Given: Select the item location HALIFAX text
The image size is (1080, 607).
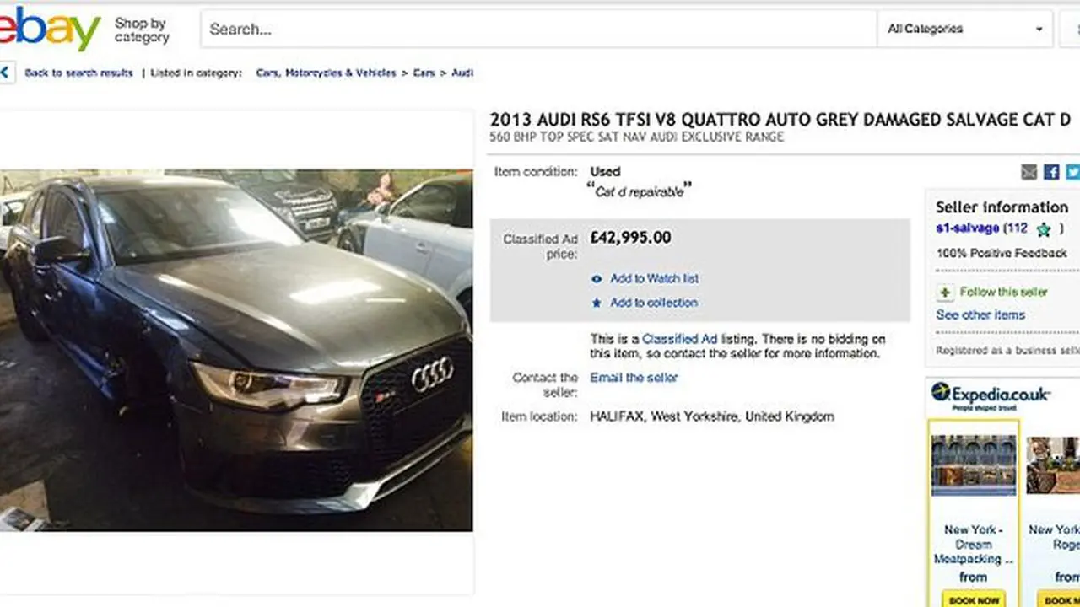Looking at the screenshot, I should pyautogui.click(x=712, y=416).
